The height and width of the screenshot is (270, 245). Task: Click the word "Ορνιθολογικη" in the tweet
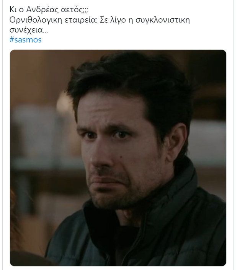click(36, 20)
